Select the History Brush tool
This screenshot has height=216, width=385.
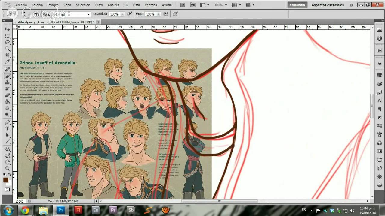(8, 89)
